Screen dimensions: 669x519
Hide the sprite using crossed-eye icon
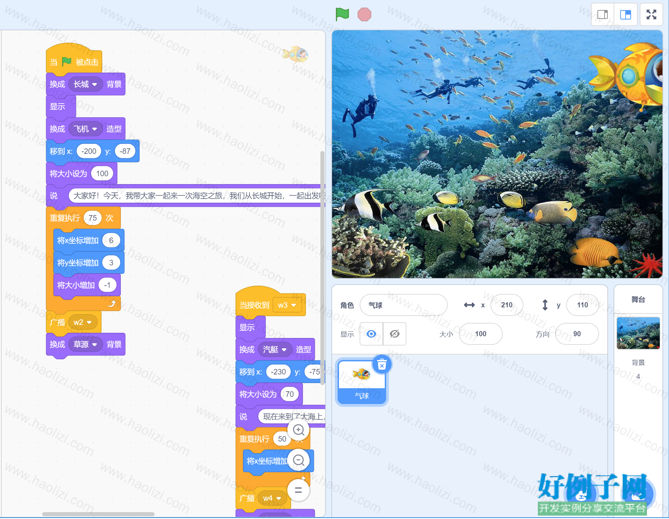coord(394,334)
